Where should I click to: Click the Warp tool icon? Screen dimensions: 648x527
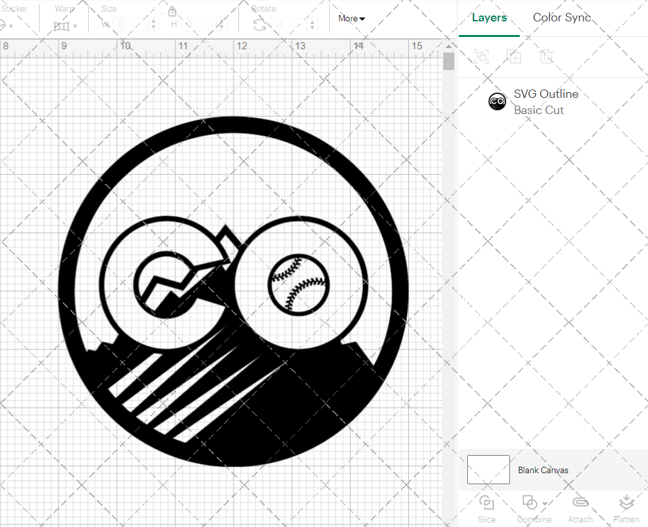pyautogui.click(x=62, y=26)
